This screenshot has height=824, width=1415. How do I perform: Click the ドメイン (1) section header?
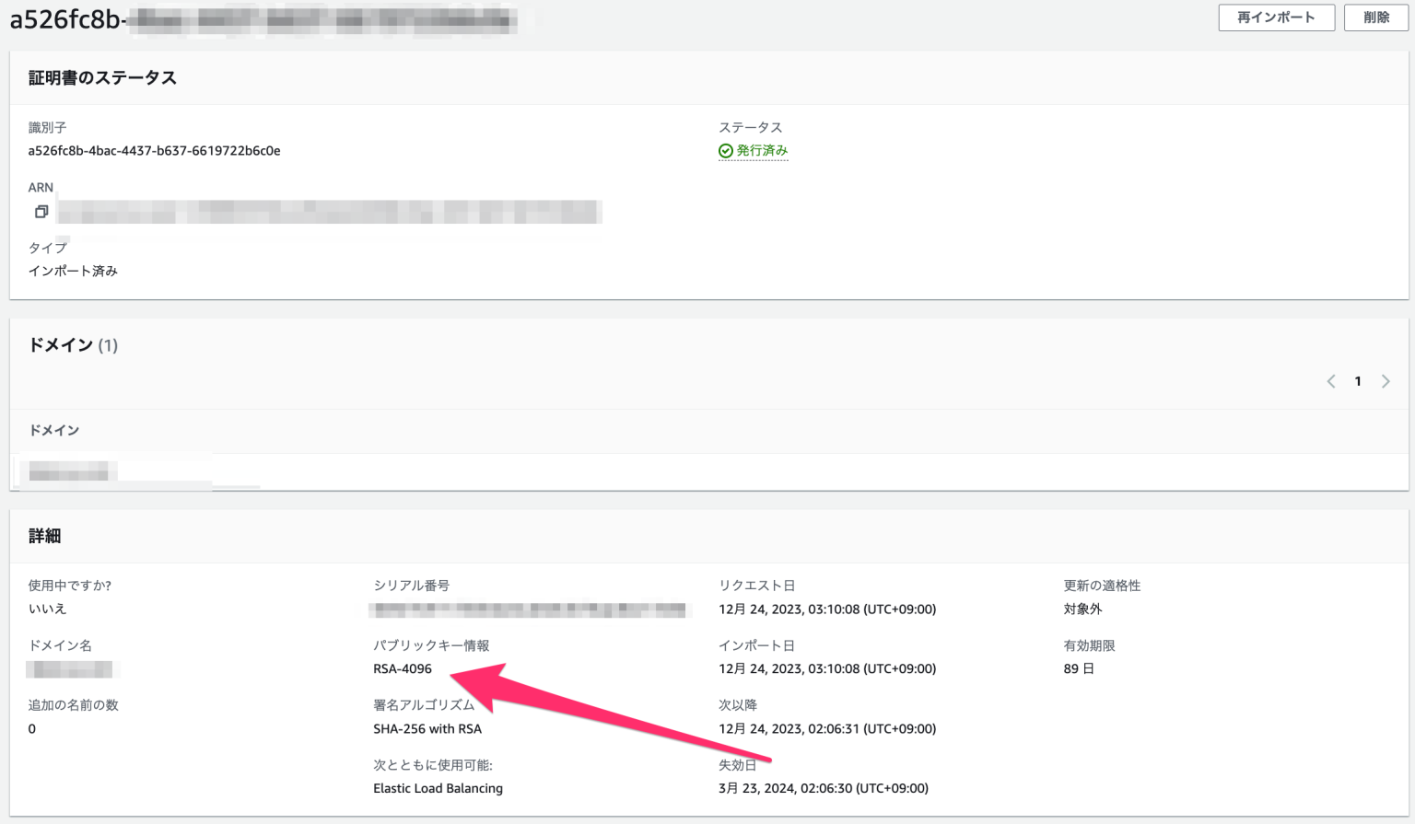pos(72,345)
